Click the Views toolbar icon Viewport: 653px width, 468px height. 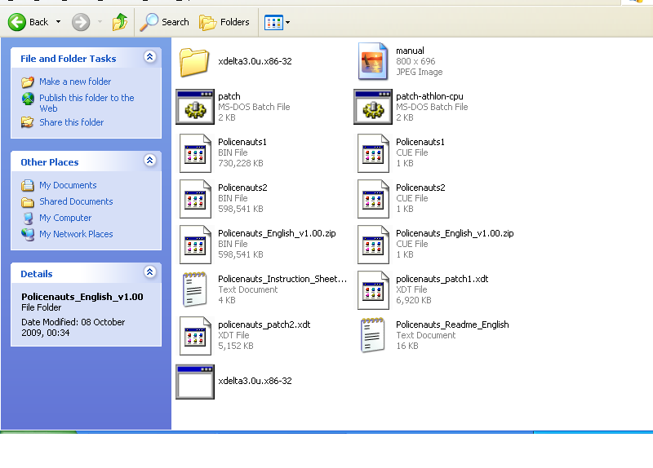click(273, 23)
